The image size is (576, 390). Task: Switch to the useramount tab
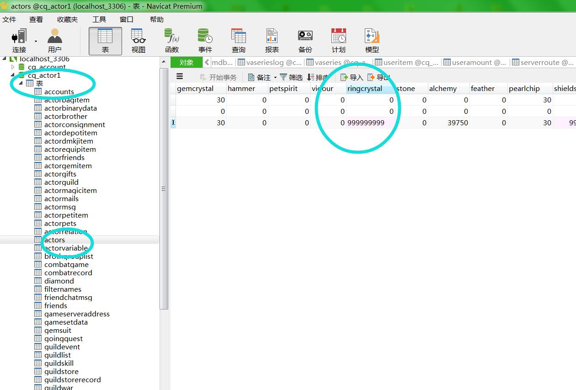coord(475,63)
